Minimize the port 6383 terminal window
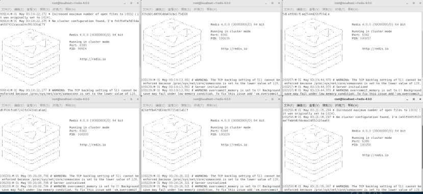The image size is (423, 194). pos(125,99)
